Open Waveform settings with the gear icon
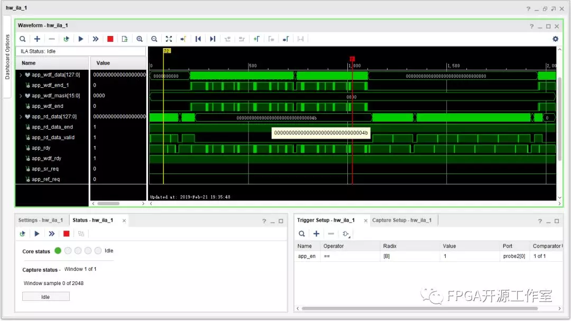 click(555, 39)
